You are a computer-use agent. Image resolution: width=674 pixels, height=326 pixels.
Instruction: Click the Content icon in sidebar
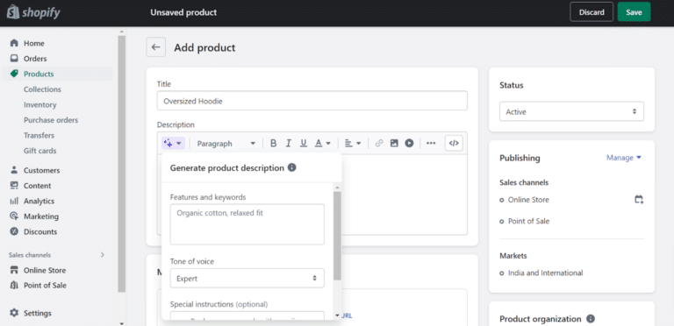14,186
